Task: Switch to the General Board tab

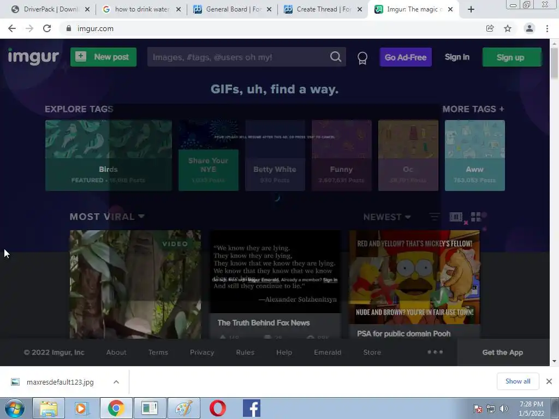Action: [233, 9]
